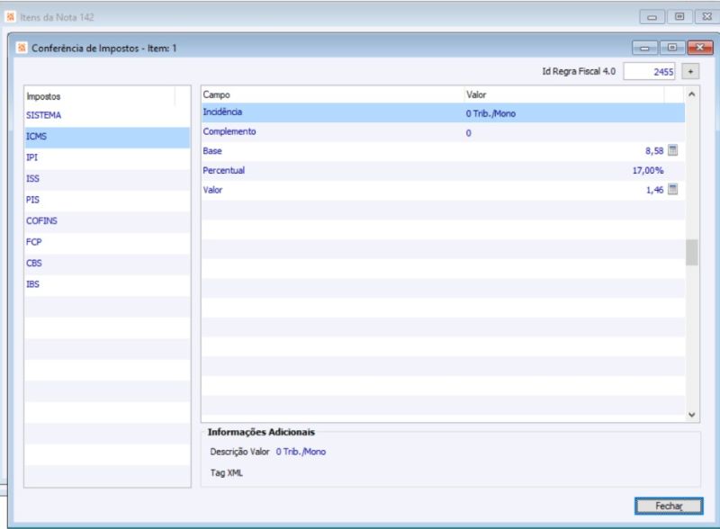Select ICMS in the Impostos list
Viewport: 720px width, 529px height.
[107, 137]
